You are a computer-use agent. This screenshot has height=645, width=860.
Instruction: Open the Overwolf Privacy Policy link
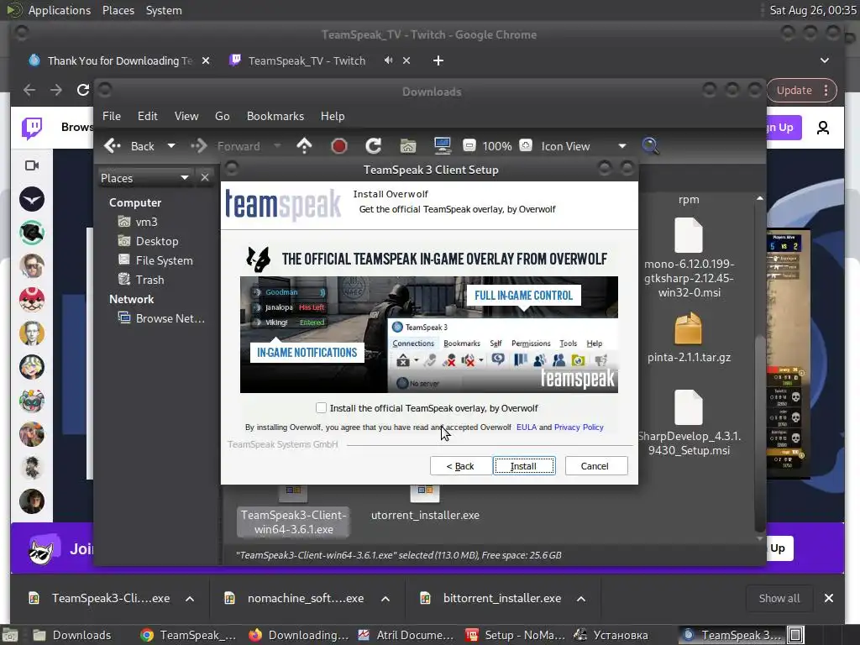pyautogui.click(x=579, y=427)
